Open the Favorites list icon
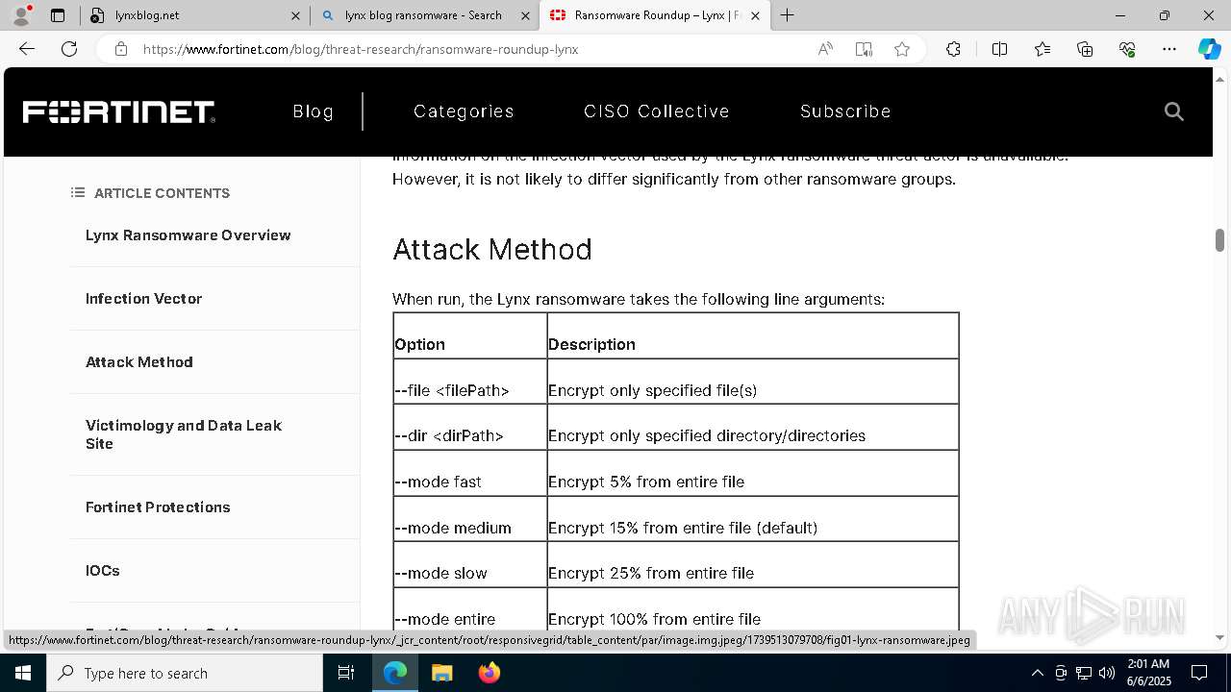This screenshot has width=1231, height=692. [x=1043, y=49]
